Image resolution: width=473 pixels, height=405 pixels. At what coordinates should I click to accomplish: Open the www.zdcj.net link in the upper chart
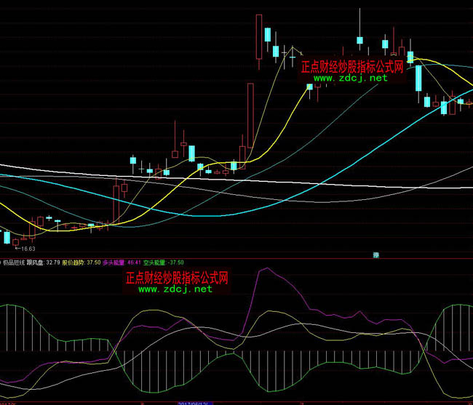(x=351, y=78)
